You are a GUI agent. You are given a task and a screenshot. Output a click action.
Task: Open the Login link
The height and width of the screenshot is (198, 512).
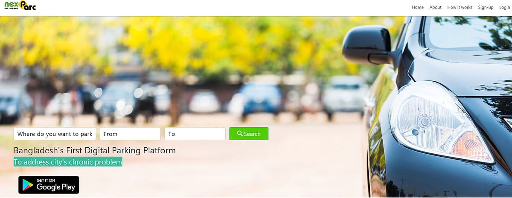504,7
